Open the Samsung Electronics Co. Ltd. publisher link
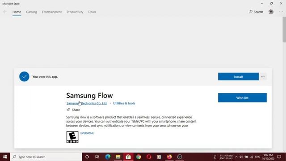The image size is (286, 161). [x=87, y=103]
